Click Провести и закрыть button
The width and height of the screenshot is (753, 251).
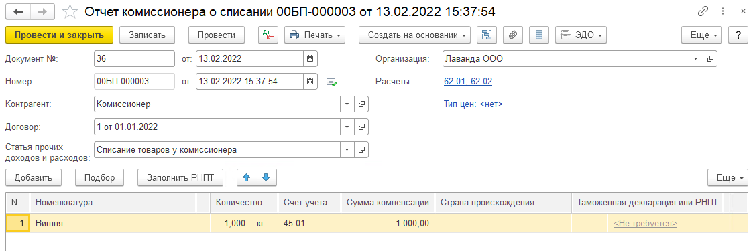click(x=59, y=35)
